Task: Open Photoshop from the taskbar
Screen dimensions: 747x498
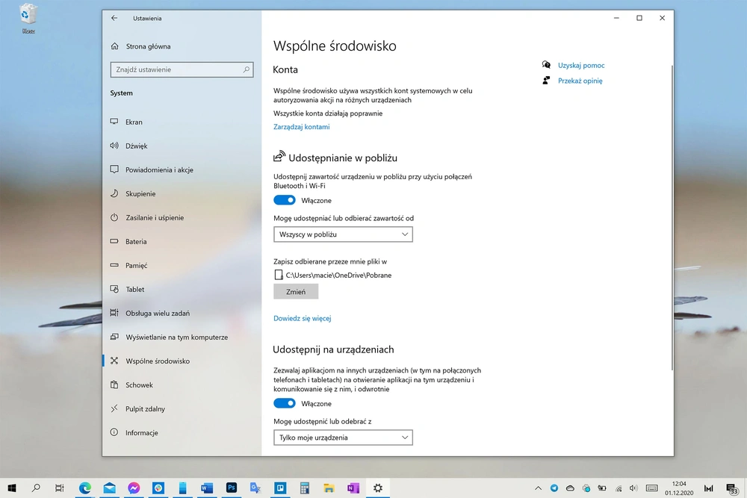Action: [232, 488]
